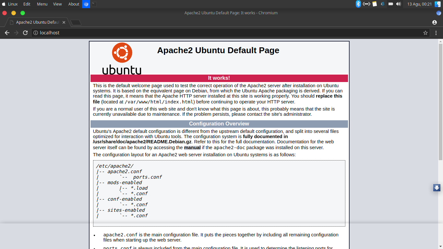Click the scrollbar down arrow at bottom right

440,246
